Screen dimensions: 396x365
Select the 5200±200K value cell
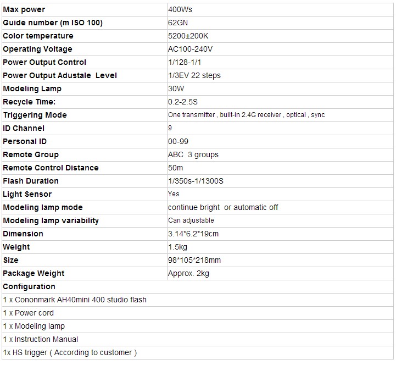188,36
